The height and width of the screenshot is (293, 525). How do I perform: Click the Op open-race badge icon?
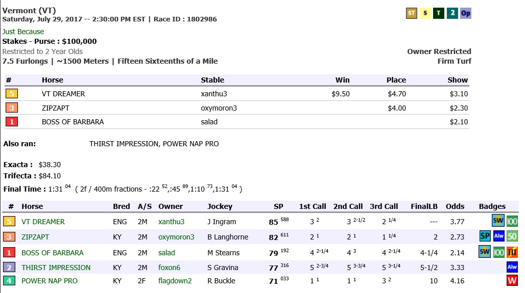[466, 13]
